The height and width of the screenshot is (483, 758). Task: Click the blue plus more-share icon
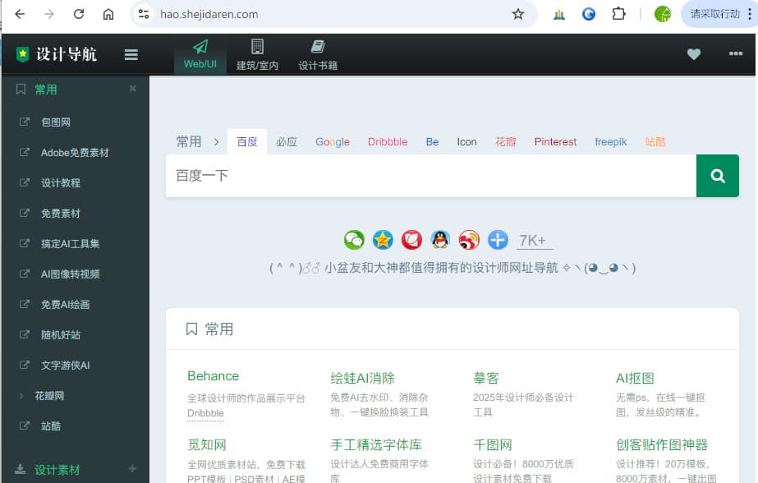(498, 240)
